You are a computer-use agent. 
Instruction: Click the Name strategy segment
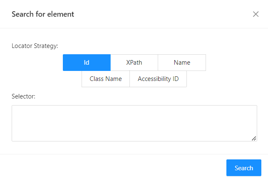182,63
